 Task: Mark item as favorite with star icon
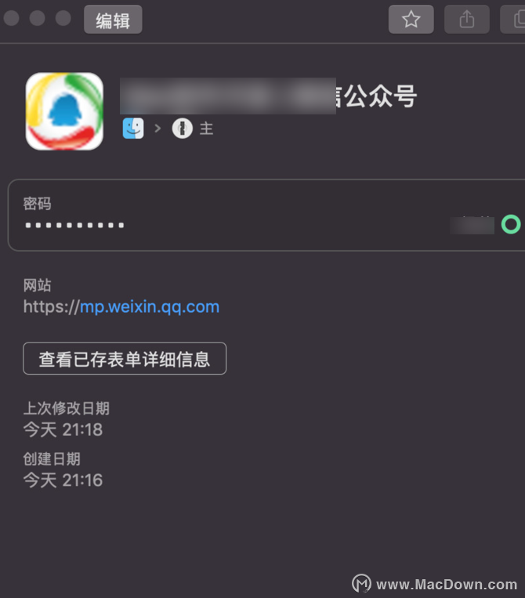tap(411, 20)
